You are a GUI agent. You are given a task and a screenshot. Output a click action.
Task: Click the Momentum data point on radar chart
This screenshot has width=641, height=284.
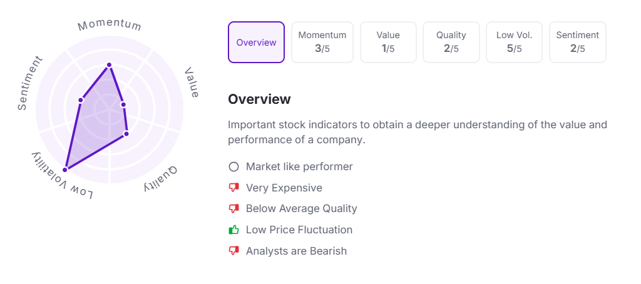point(109,64)
